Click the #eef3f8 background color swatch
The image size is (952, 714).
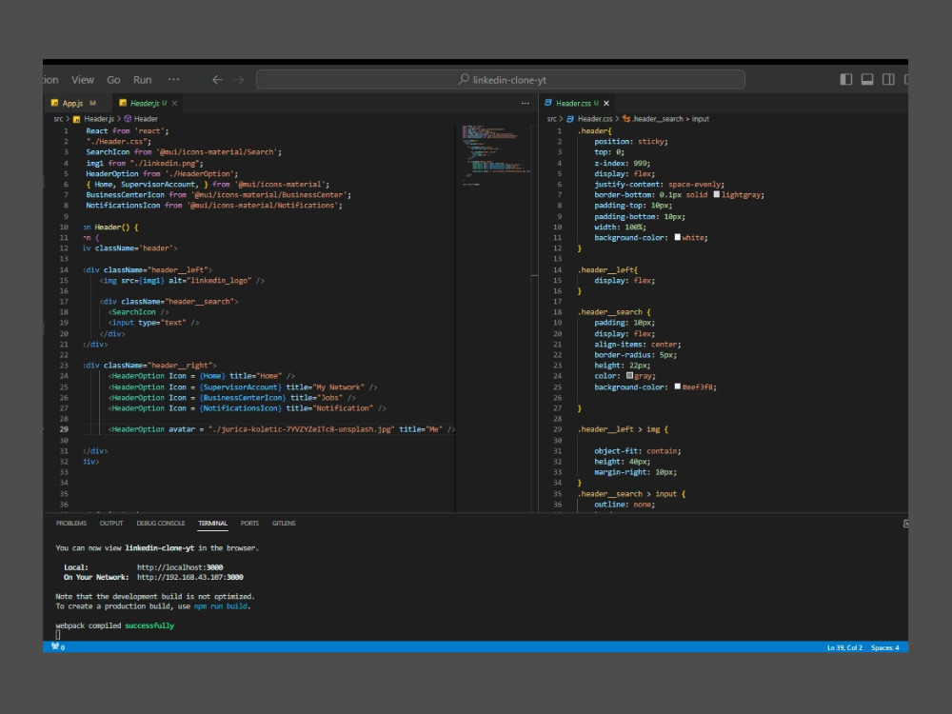[677, 387]
